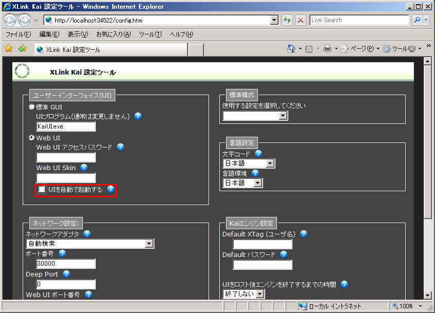Open help icon for 言語環境
The image size is (435, 313).
255,173
